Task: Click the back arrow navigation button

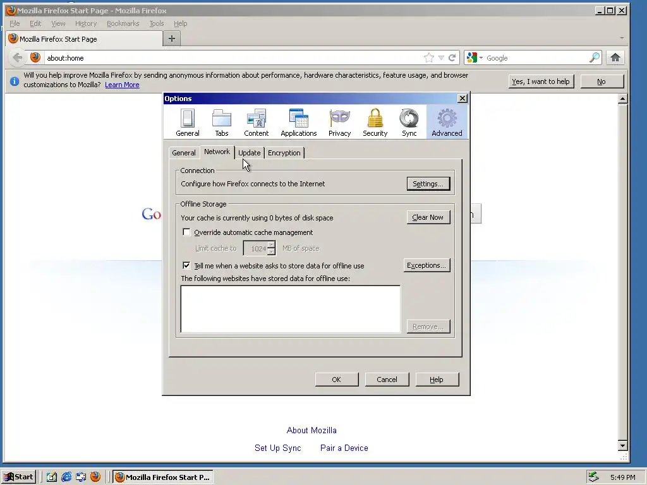Action: [17, 57]
